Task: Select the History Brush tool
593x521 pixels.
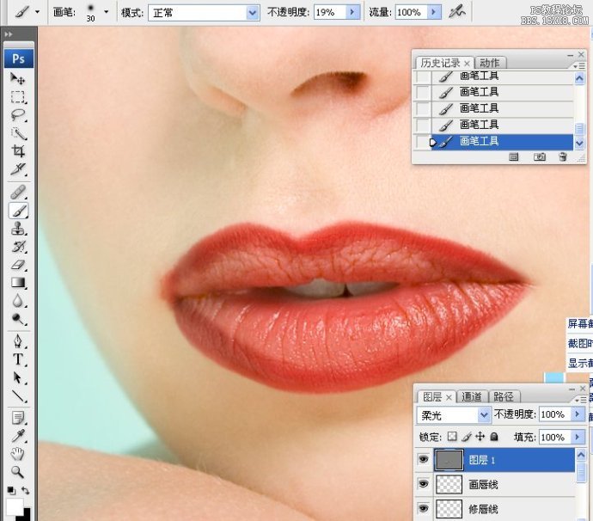Action: (x=17, y=247)
